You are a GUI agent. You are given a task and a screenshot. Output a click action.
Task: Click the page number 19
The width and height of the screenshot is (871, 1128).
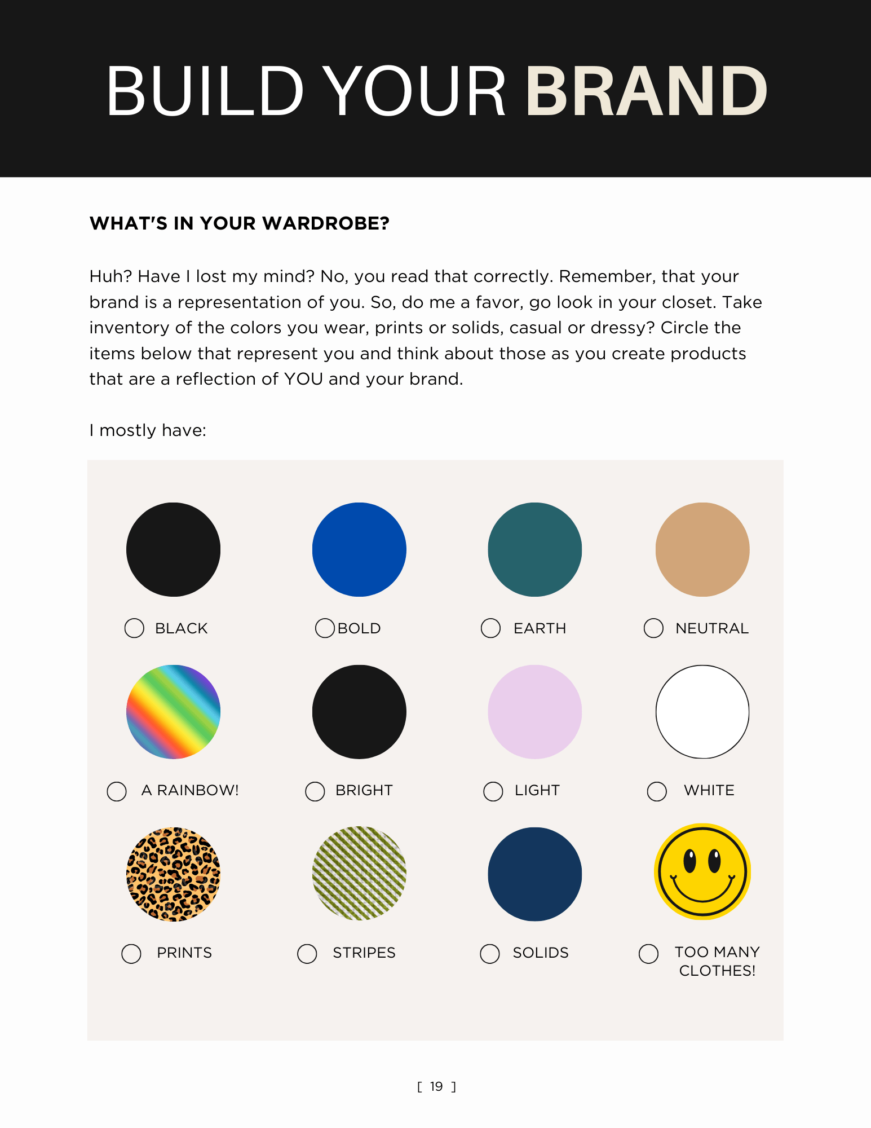point(436,1087)
